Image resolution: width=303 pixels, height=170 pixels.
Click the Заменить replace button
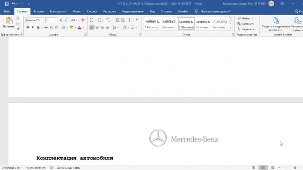[246, 24]
